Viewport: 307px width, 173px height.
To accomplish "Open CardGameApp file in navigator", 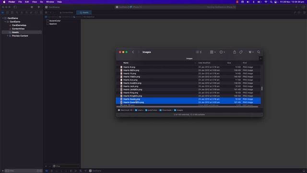I will coord(19,25).
